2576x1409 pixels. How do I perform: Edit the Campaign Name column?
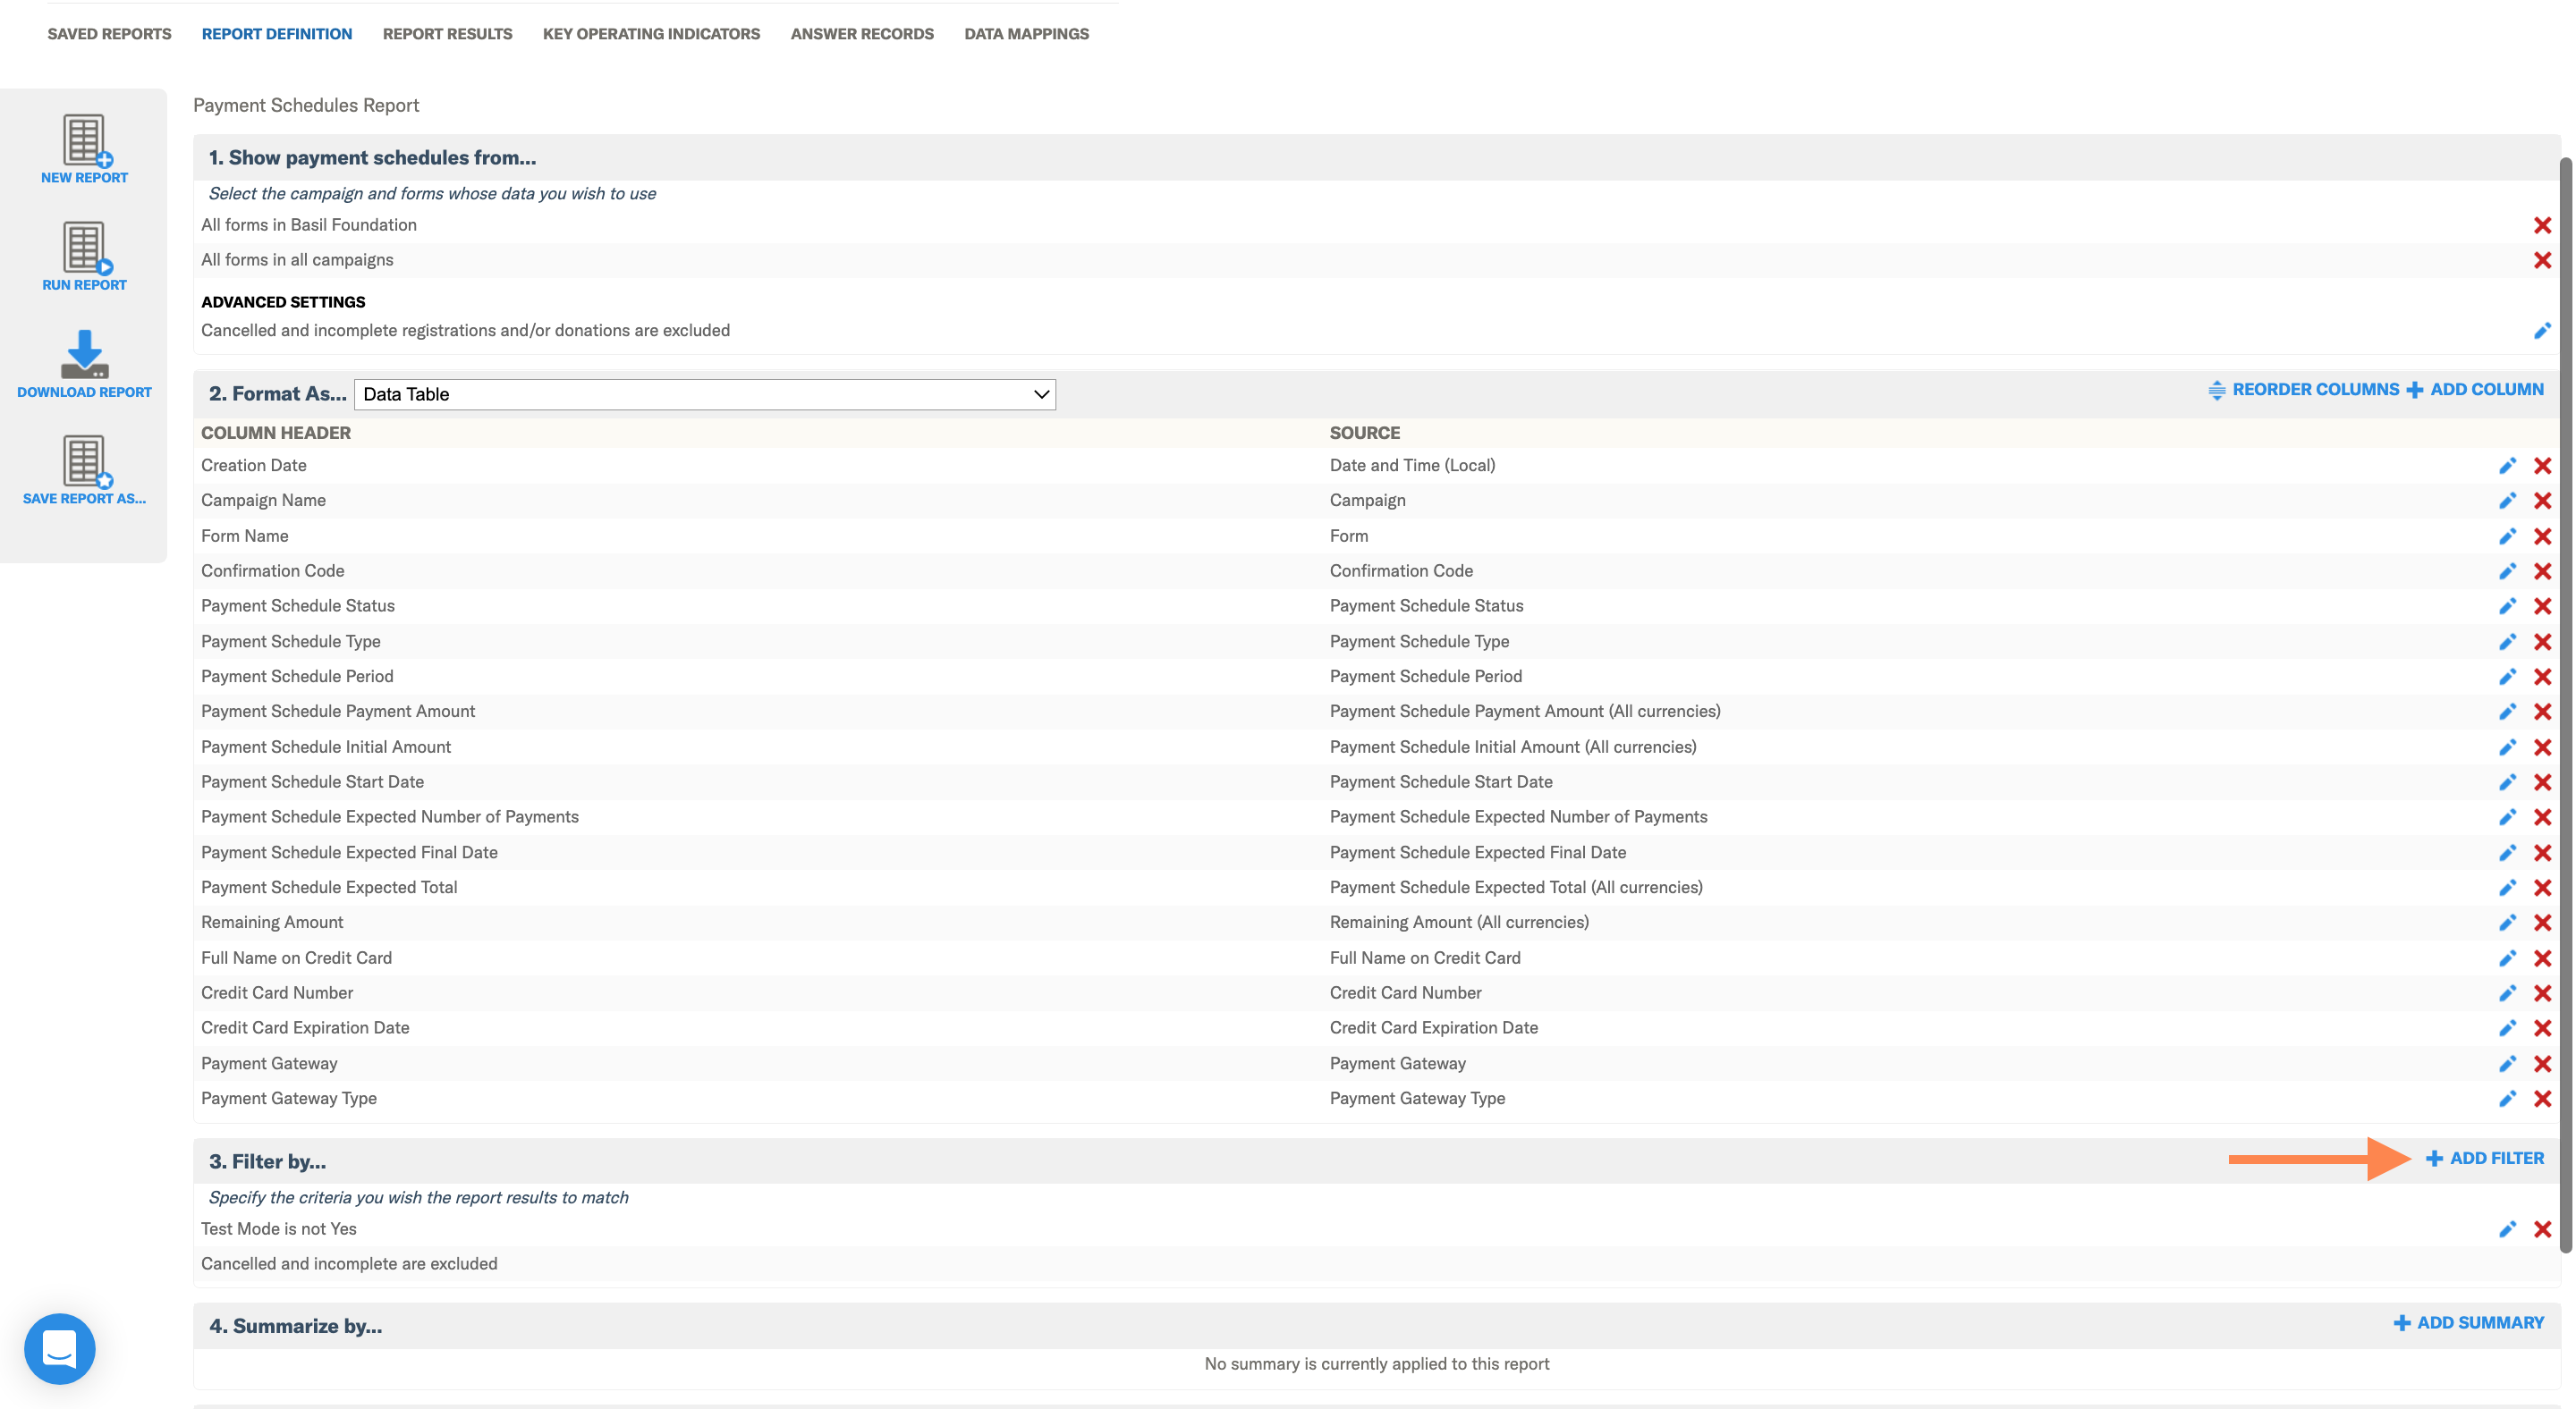tap(2507, 501)
